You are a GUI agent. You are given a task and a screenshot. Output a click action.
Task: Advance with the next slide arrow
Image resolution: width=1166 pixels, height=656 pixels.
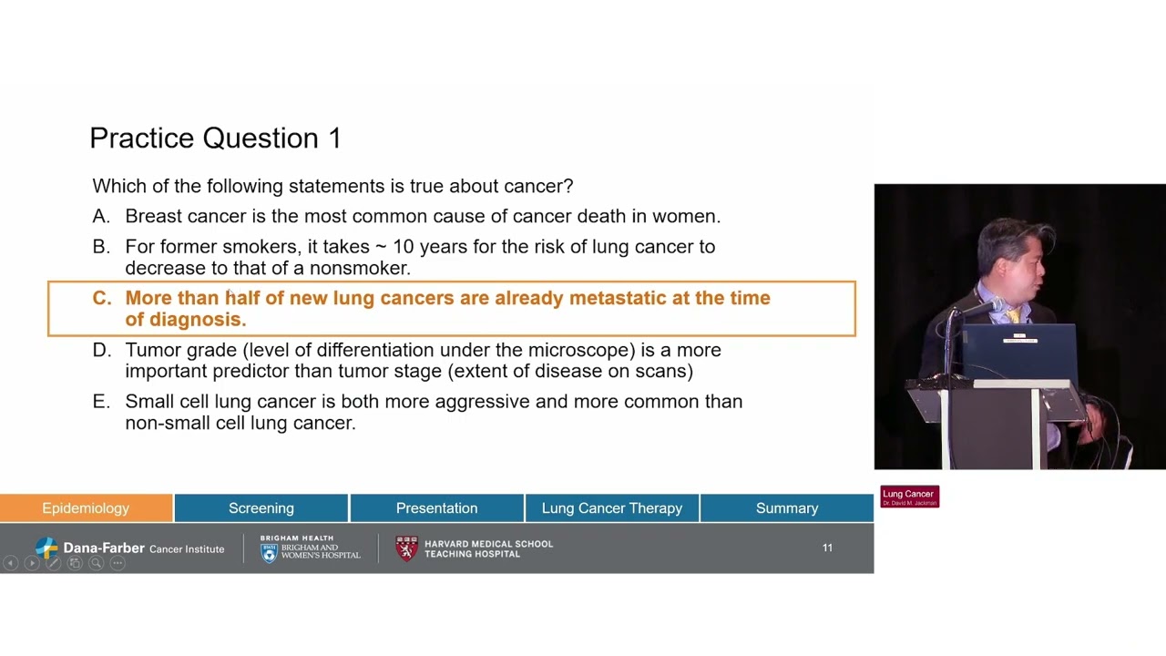tap(32, 563)
